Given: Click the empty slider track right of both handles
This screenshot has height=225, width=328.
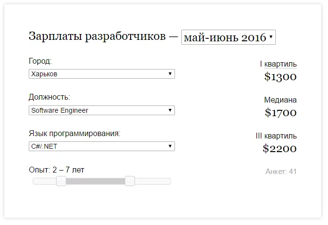Looking at the screenshot, I should (152, 181).
